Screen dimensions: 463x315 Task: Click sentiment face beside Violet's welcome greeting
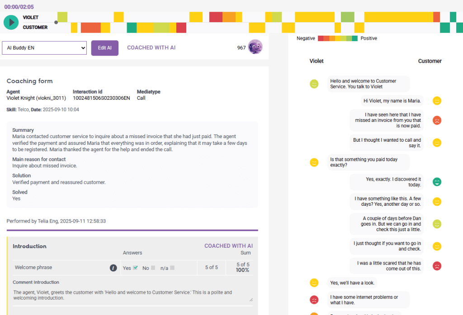point(314,84)
